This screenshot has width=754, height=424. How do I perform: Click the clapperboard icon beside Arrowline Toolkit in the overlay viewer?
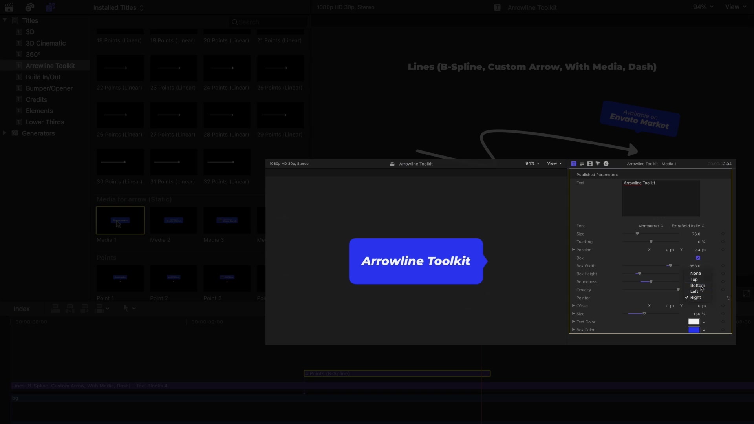coord(392,164)
